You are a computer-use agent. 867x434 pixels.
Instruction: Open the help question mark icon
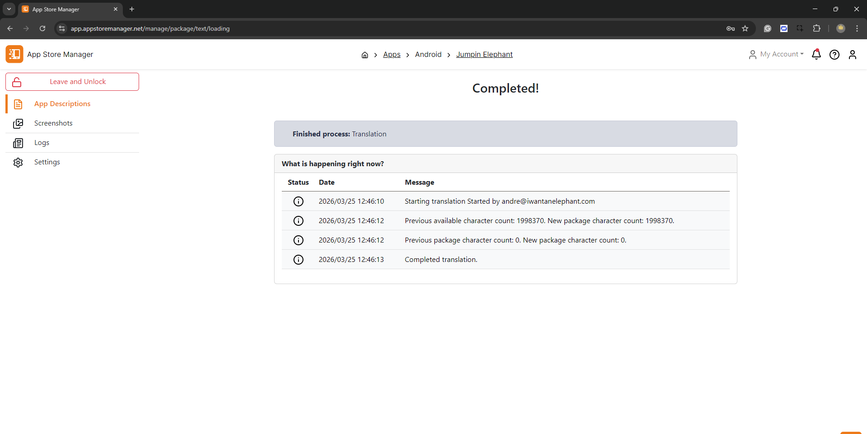pyautogui.click(x=834, y=55)
